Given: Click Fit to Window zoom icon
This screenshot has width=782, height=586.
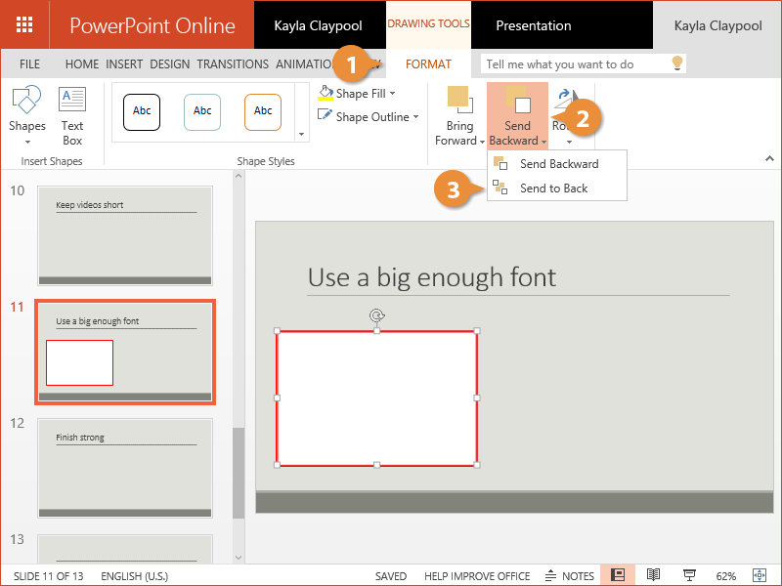Looking at the screenshot, I should (761, 576).
